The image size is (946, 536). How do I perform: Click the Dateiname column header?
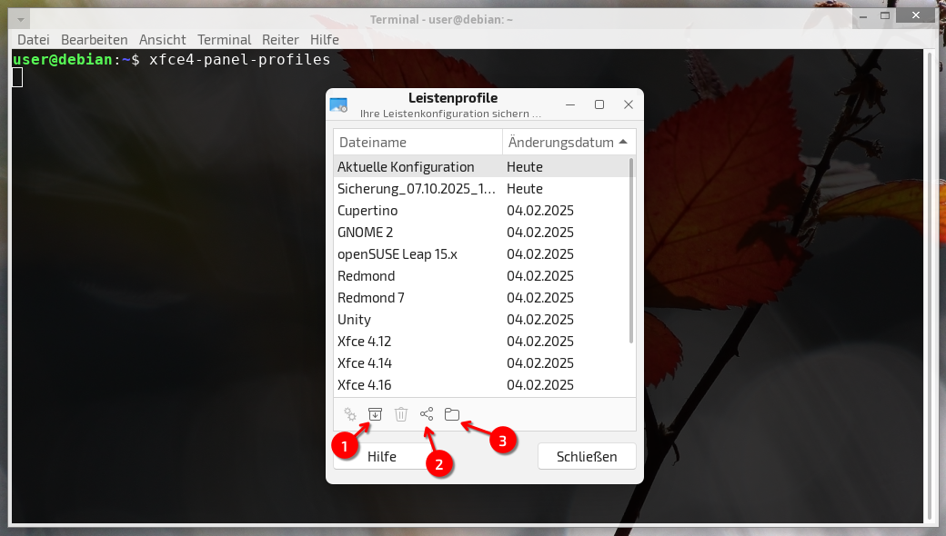coord(418,143)
